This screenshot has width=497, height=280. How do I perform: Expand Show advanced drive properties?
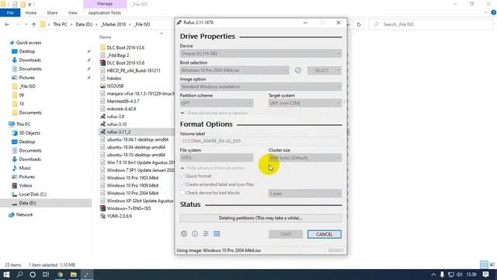pyautogui.click(x=214, y=113)
